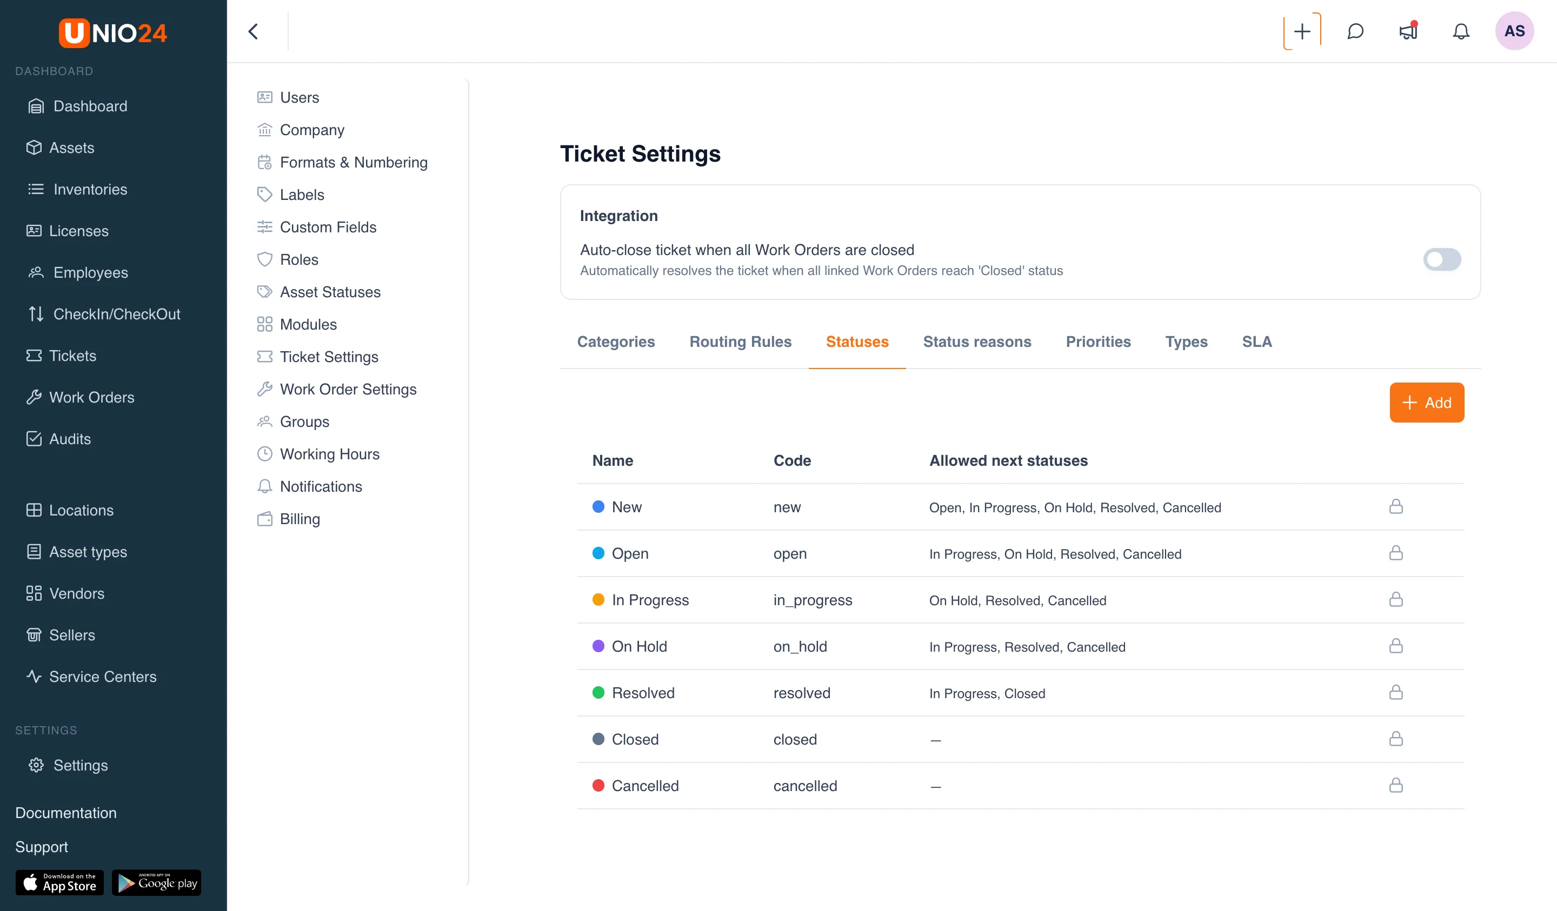Click the back arrow in header
Image resolution: width=1557 pixels, height=911 pixels.
(254, 31)
